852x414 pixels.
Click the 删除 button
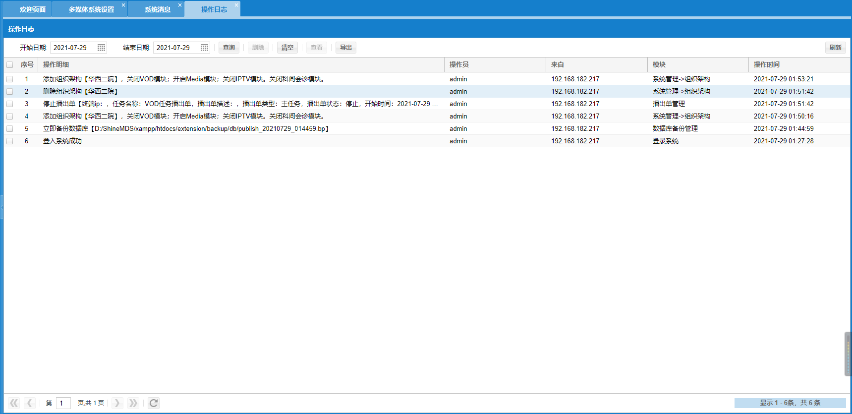[258, 48]
